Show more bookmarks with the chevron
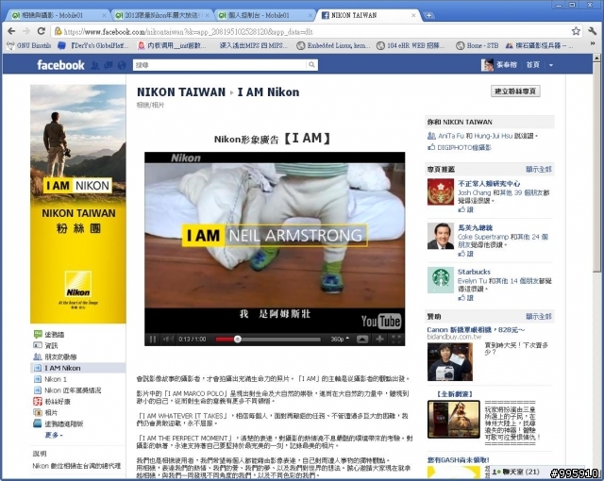The image size is (604, 481). click(592, 43)
